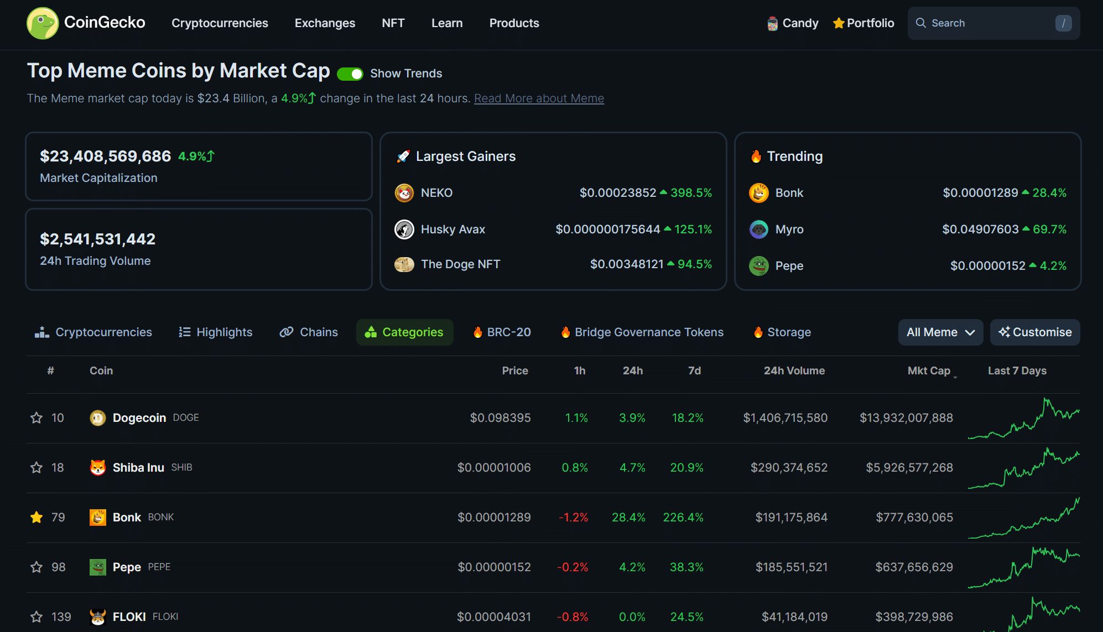This screenshot has width=1103, height=632.
Task: Open the Exchanges menu
Action: click(325, 23)
